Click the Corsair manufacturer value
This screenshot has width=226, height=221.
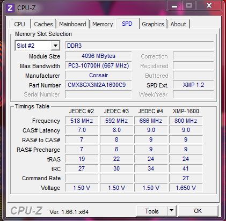(x=98, y=75)
